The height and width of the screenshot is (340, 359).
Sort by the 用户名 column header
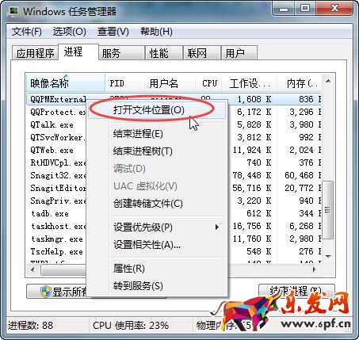[170, 83]
